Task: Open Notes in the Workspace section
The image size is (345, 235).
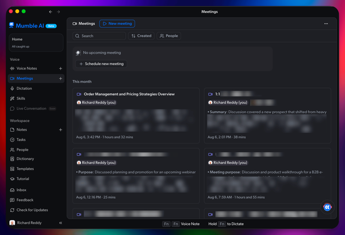Action: click(x=22, y=130)
